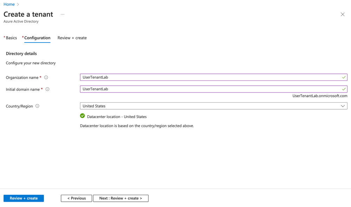Select the Configuration tab
Image resolution: width=351 pixels, height=207 pixels.
click(37, 38)
